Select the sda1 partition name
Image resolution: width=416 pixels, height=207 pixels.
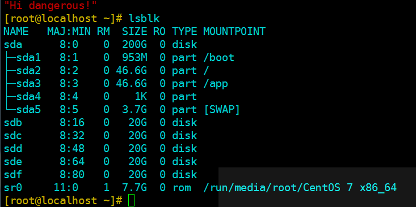coord(28,58)
